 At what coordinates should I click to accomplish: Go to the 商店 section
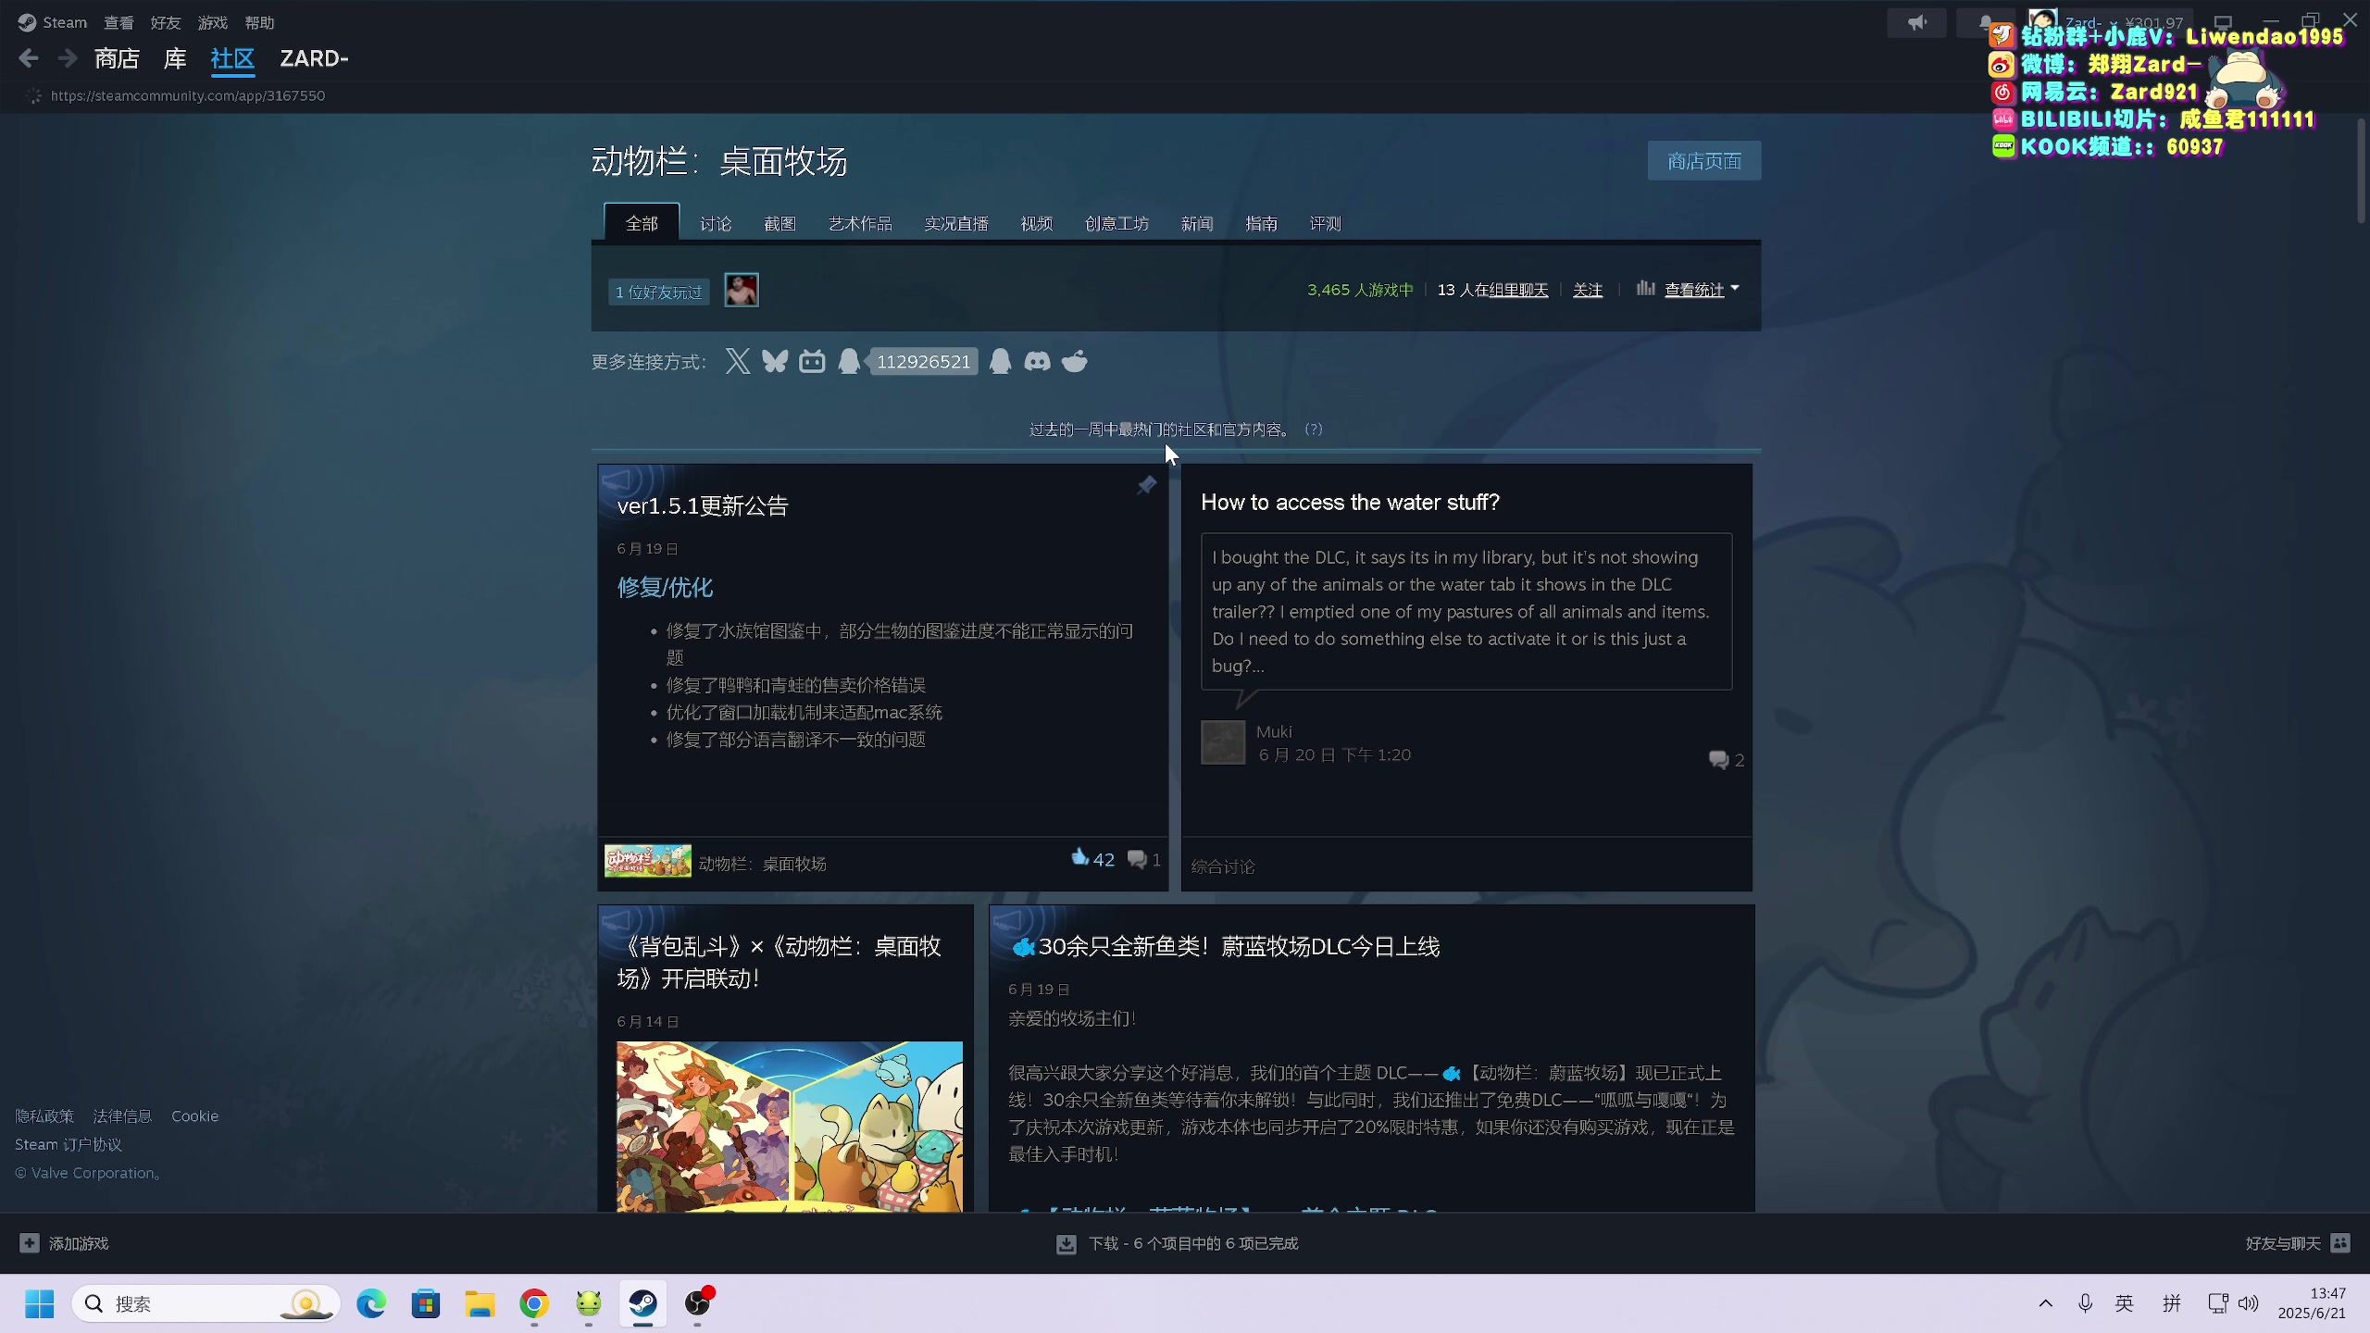point(117,58)
